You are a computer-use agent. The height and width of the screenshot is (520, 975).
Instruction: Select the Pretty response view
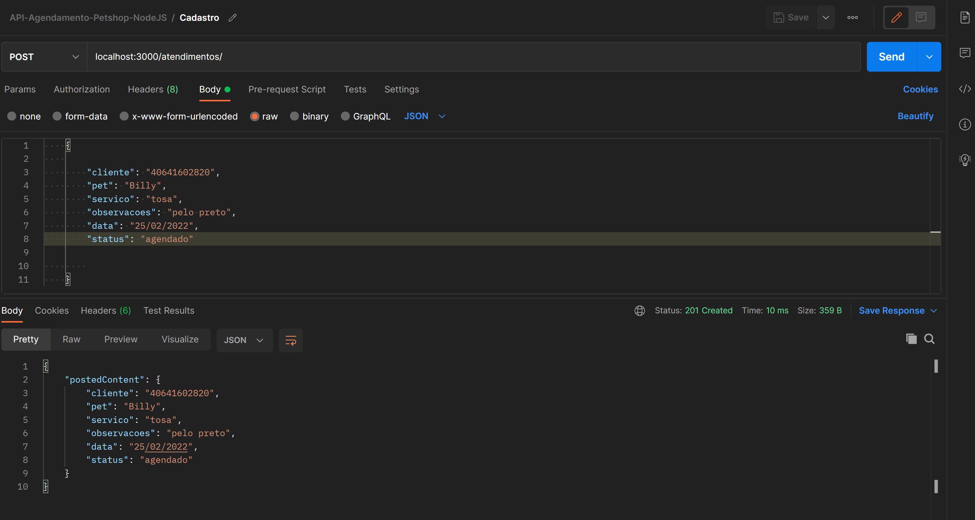pos(26,339)
